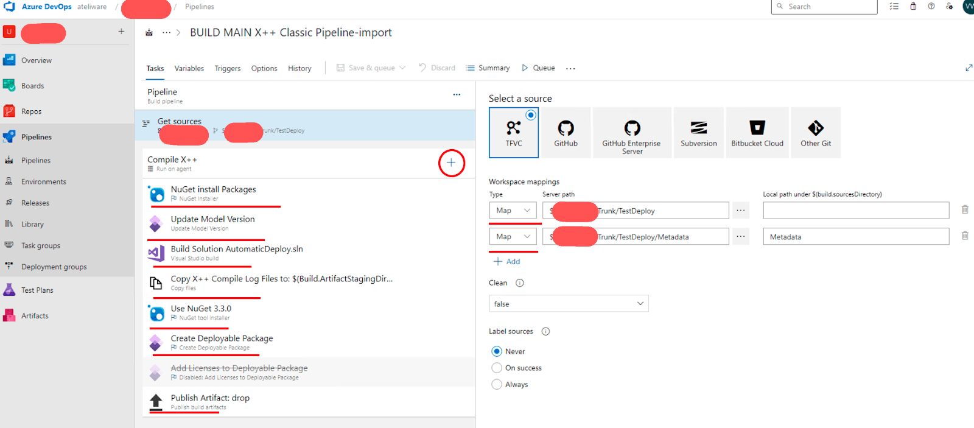The height and width of the screenshot is (428, 974).
Task: Delete the first workspace mapping row
Action: tap(965, 209)
